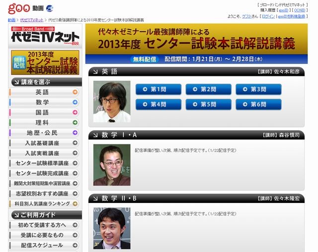Click the arrow icon on 入試実戦講座
Viewport: 318px width, 252px height.
point(75,153)
